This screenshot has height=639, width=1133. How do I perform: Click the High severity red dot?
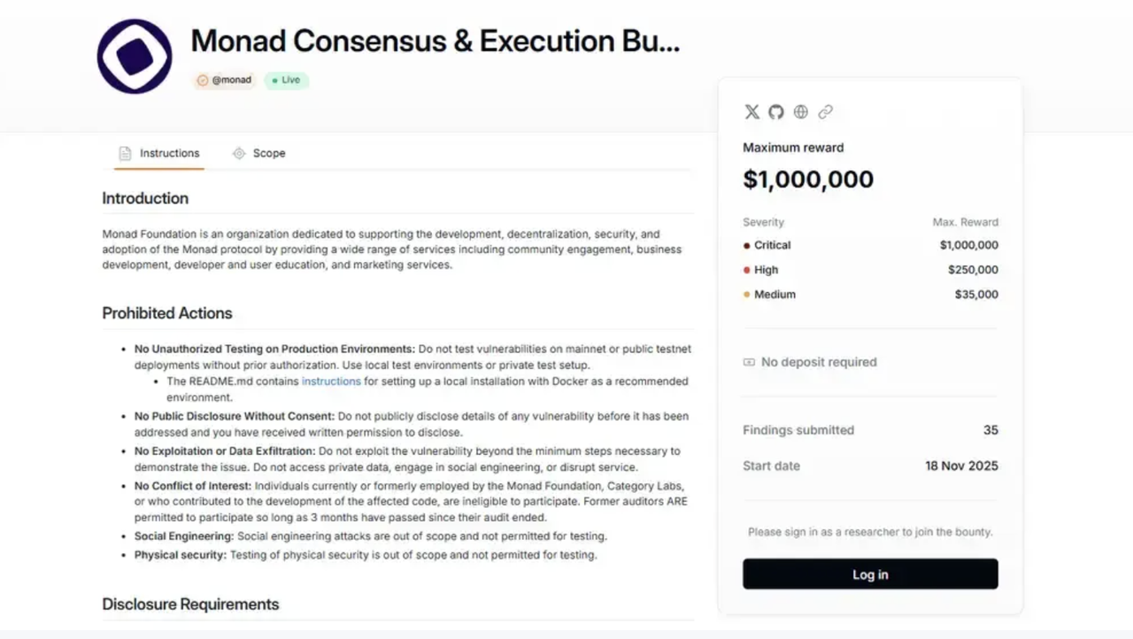pos(747,271)
